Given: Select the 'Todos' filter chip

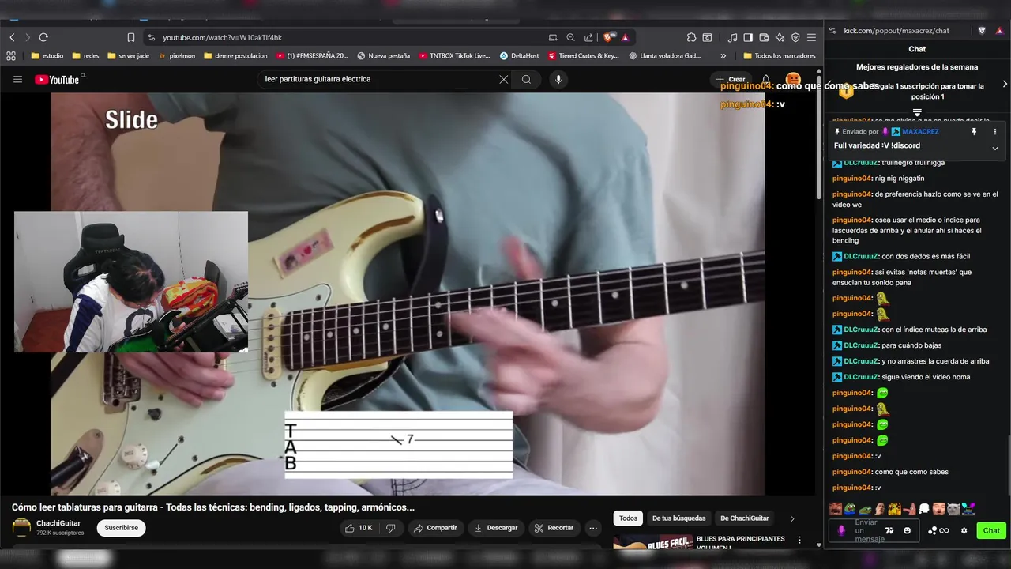Looking at the screenshot, I should coord(628,518).
